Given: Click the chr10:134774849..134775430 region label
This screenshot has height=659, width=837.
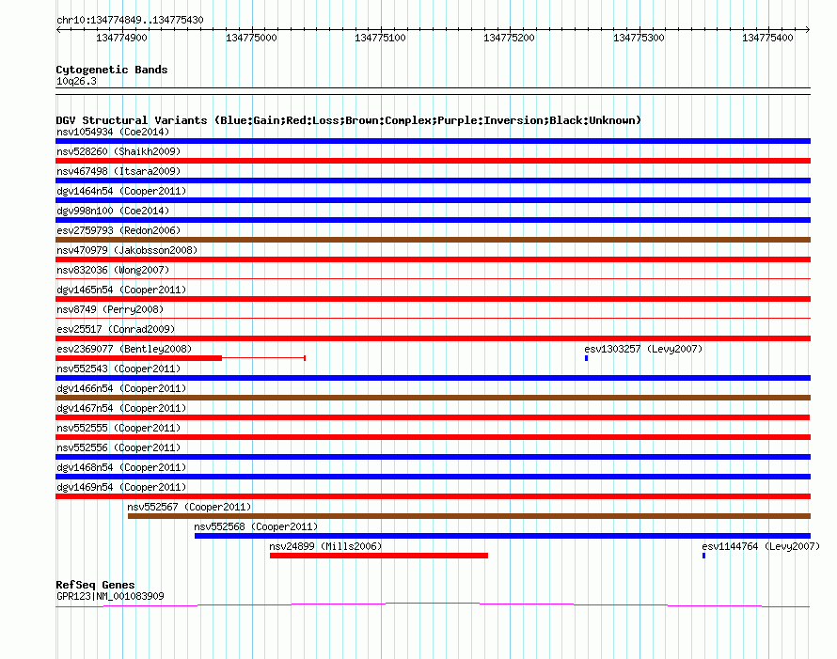Looking at the screenshot, I should tap(130, 20).
